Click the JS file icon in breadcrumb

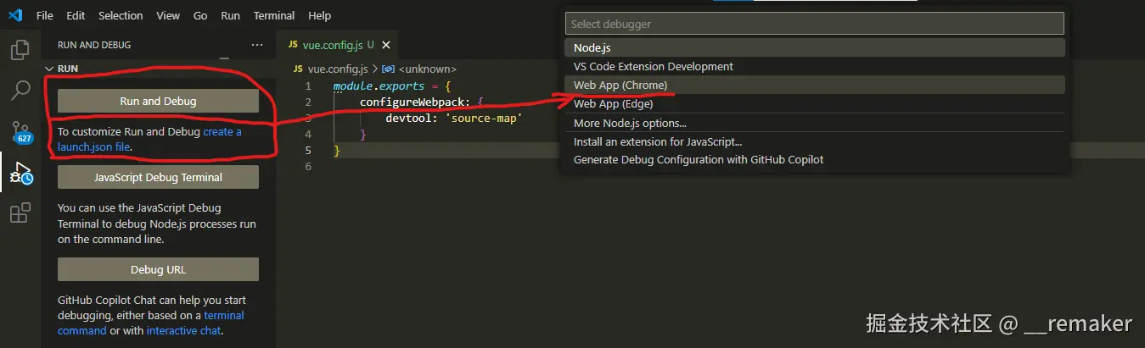298,69
